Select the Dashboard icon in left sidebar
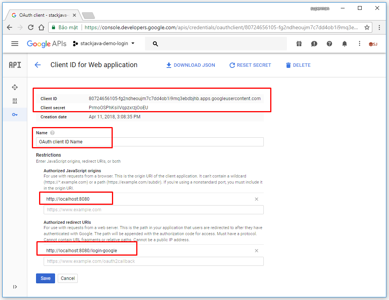The image size is (389, 300). click(x=14, y=87)
